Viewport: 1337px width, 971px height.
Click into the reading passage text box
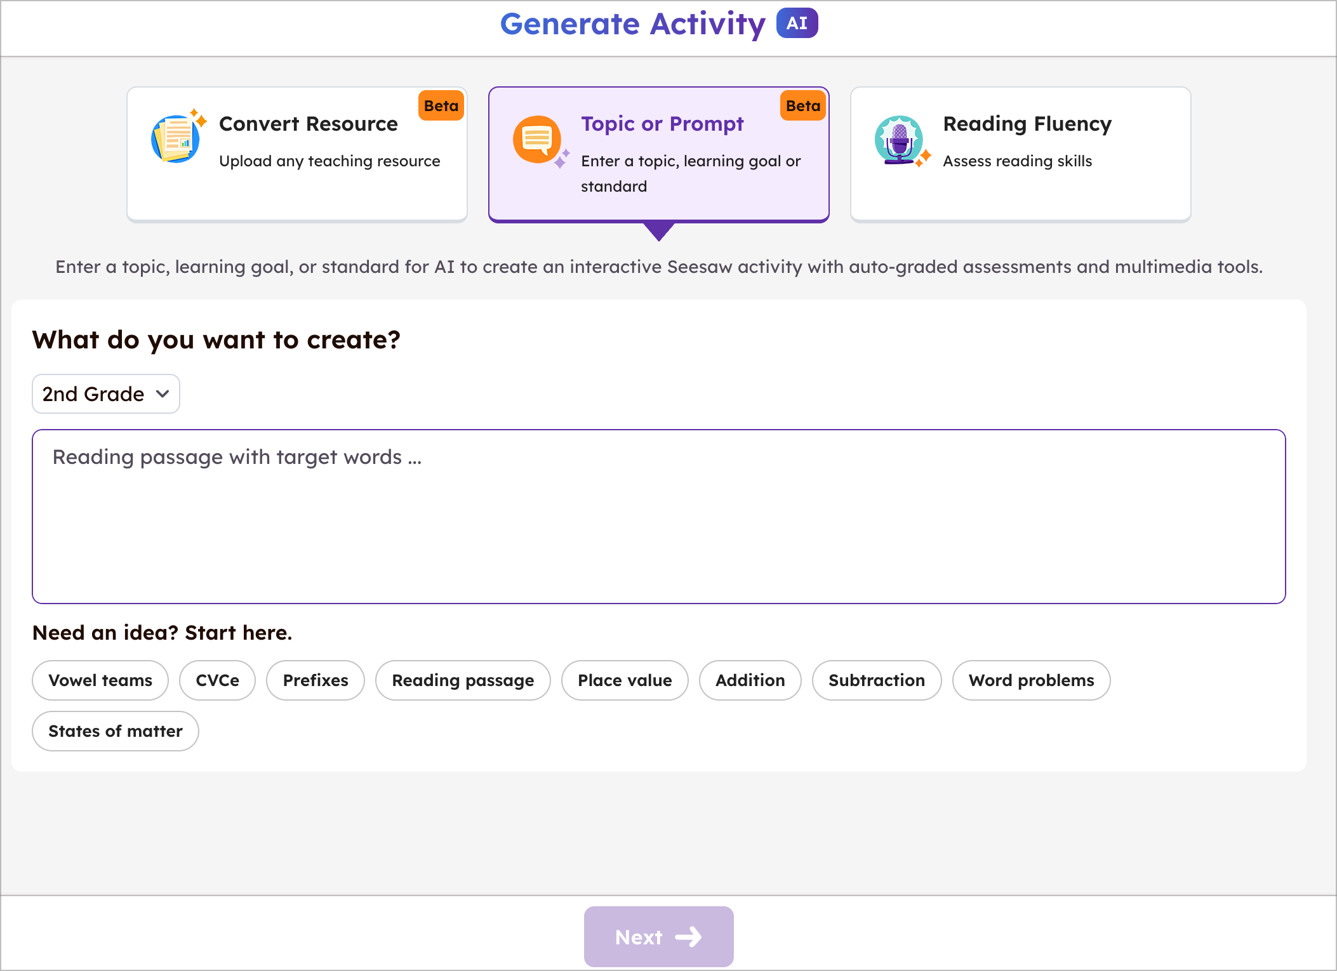tap(658, 516)
